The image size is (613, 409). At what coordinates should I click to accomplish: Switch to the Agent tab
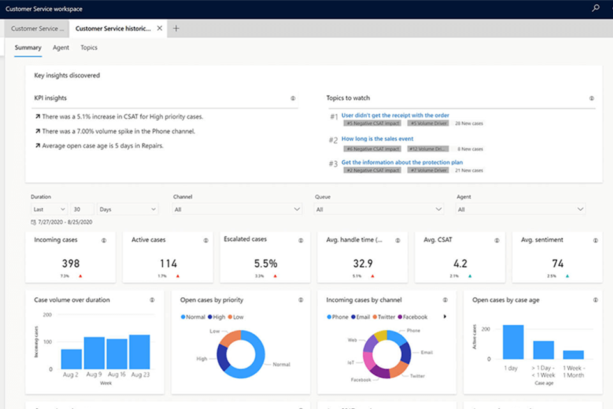tap(61, 47)
